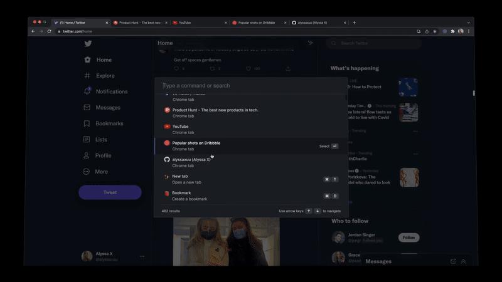This screenshot has width=502, height=282.
Task: Click the Bookmark command icon
Action: click(166, 193)
